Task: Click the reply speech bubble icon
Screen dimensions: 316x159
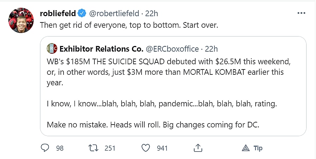Action: [45, 148]
